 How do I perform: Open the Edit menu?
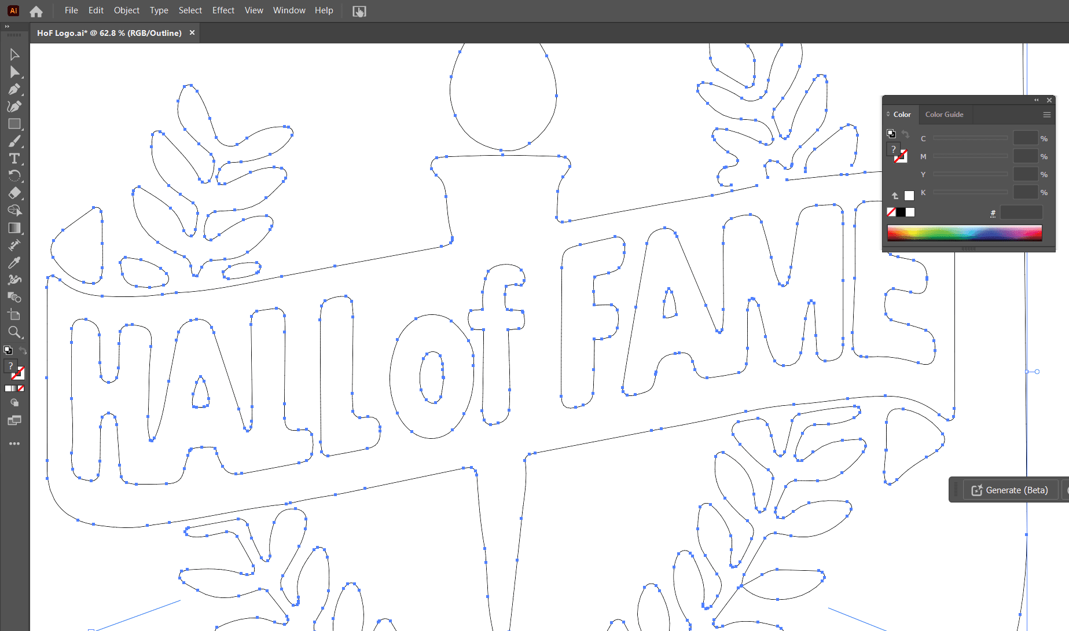click(x=96, y=10)
